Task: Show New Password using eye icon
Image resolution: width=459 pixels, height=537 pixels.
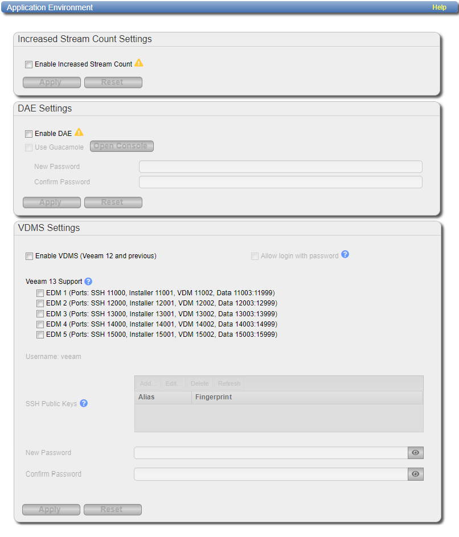Action: [x=416, y=453]
